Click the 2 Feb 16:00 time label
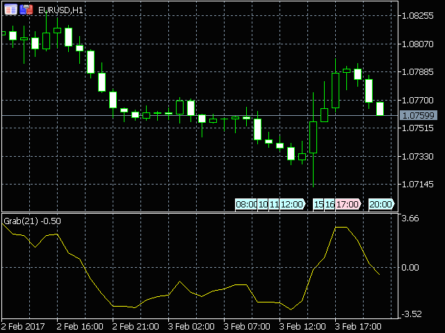Viewport: 445px width, 333px height. click(x=80, y=327)
